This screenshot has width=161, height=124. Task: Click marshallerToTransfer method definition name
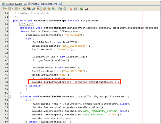[57, 97]
